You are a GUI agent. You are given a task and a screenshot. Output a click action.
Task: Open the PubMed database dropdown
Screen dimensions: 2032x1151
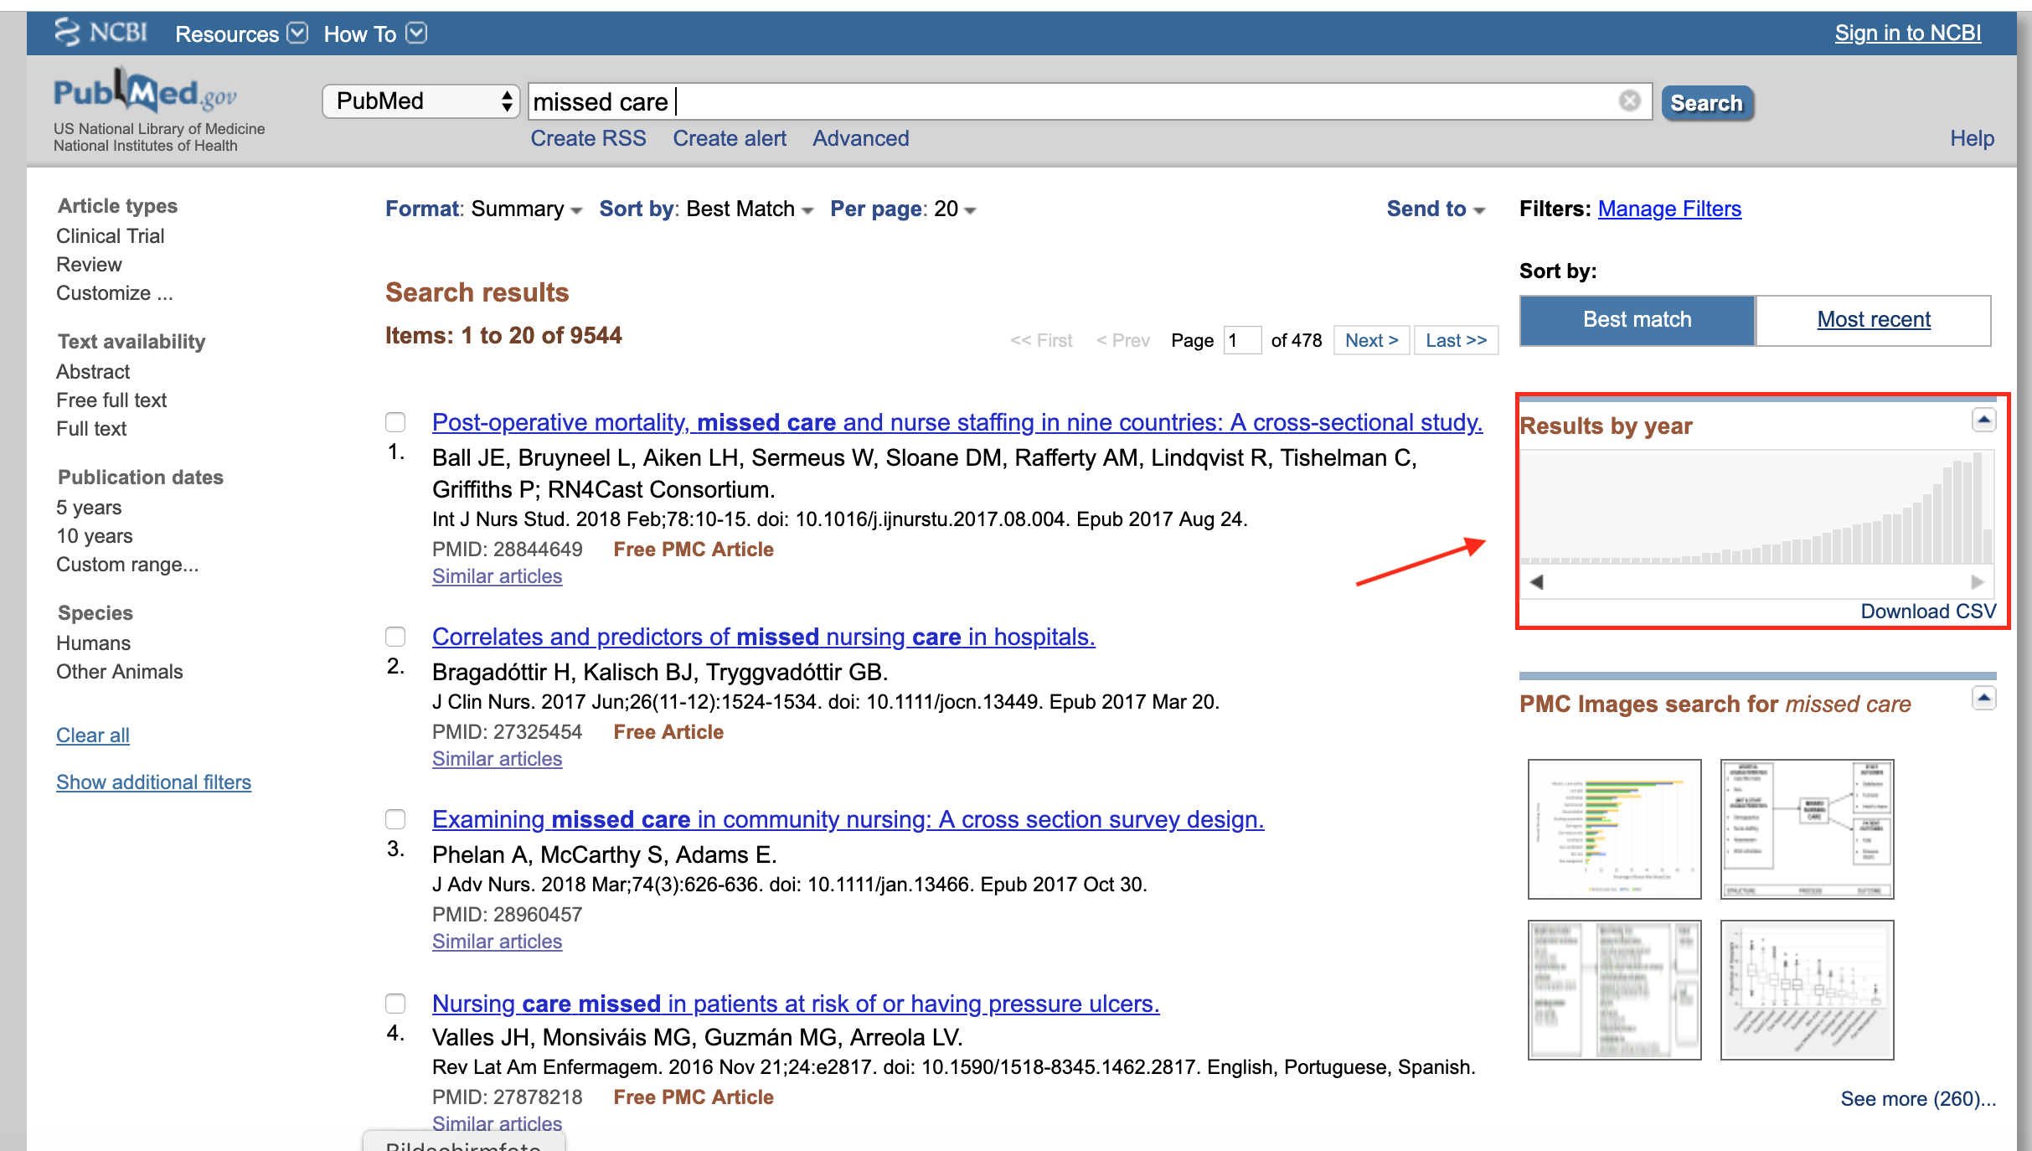point(421,101)
